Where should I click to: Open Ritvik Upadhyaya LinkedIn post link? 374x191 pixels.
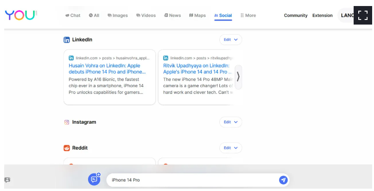click(197, 69)
